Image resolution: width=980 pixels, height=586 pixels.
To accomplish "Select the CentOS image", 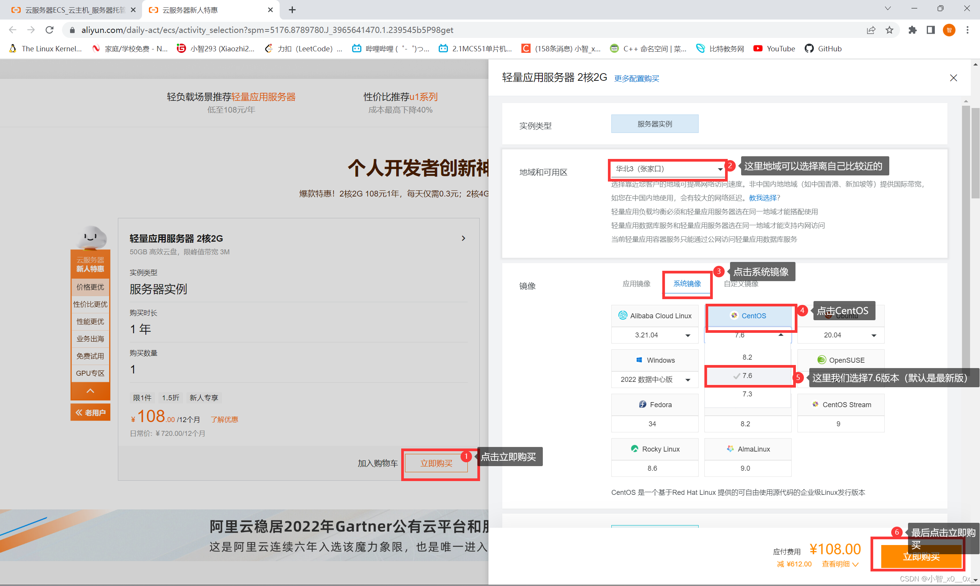I will coord(748,316).
